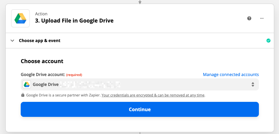This screenshot has height=134, width=279.
Task: Open the Google Drive account dropdown
Action: coord(140,84)
